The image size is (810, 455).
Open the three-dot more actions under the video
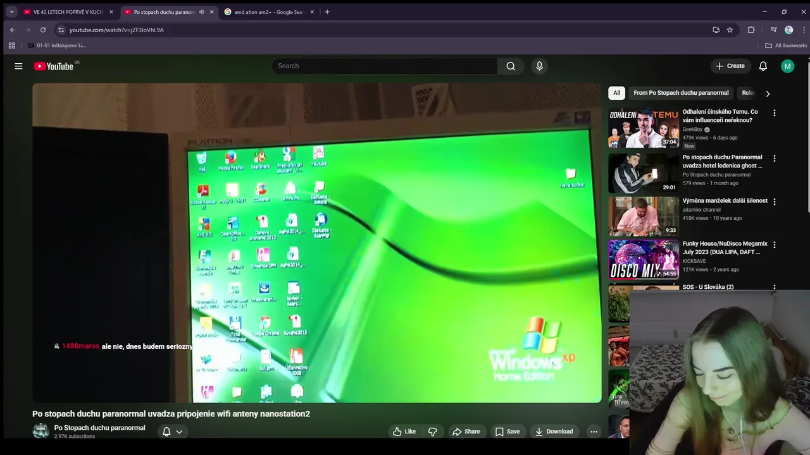[594, 432]
